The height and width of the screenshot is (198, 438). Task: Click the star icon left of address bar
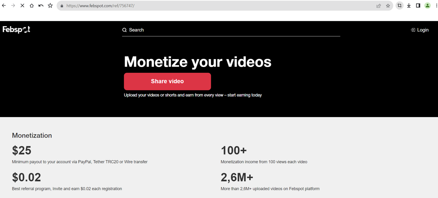click(50, 5)
